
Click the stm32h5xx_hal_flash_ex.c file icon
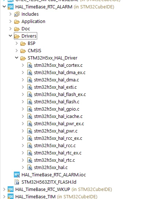pos(30,95)
